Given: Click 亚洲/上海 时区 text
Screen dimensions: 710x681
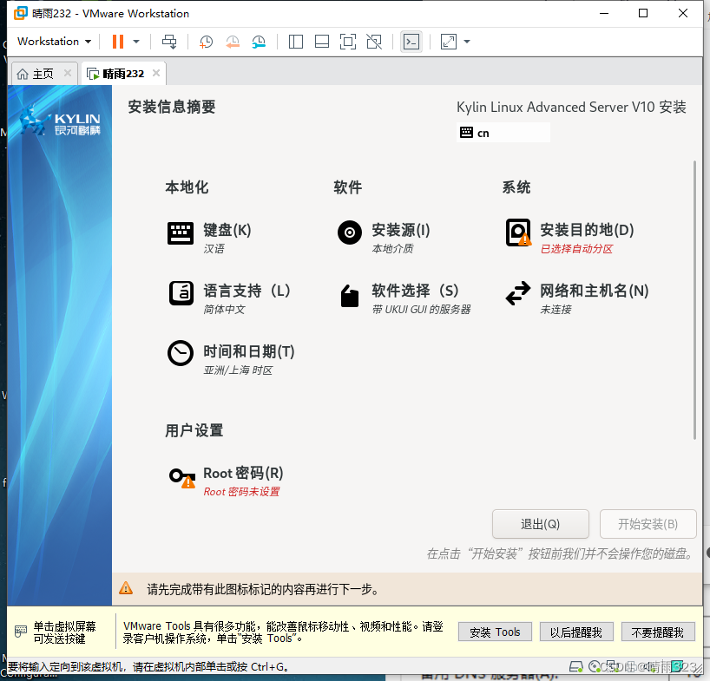Looking at the screenshot, I should (238, 370).
